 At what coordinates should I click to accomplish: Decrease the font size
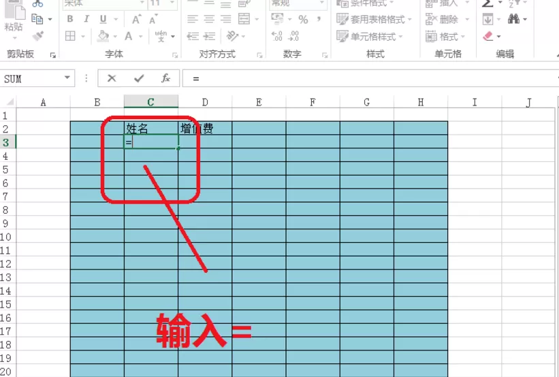153,19
